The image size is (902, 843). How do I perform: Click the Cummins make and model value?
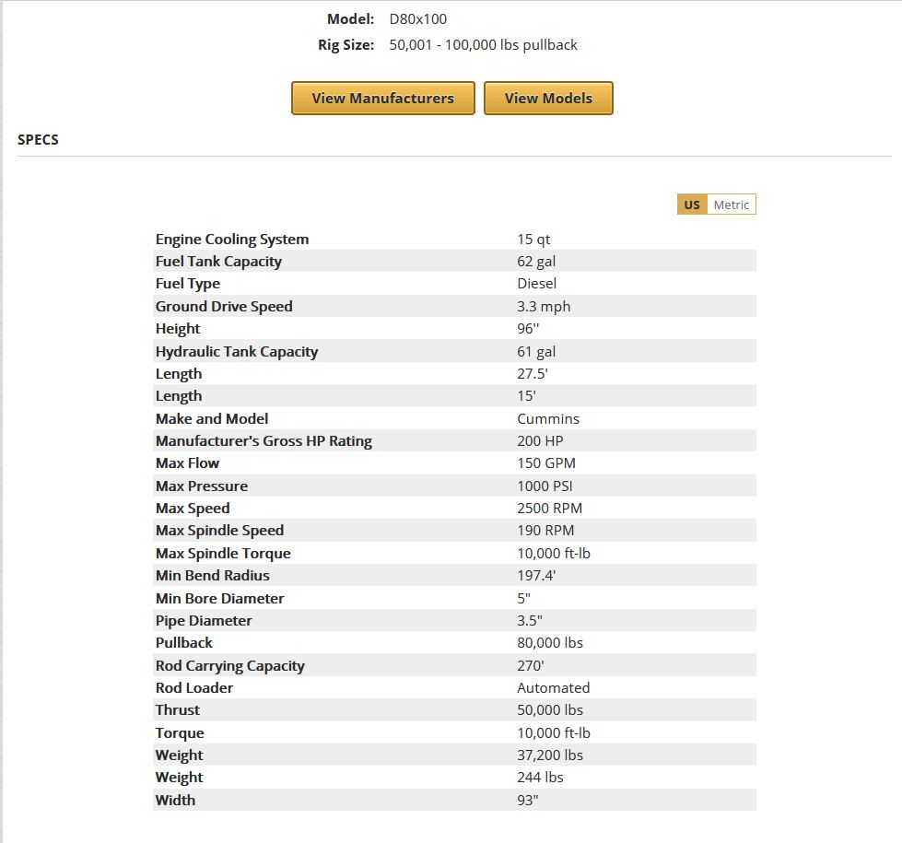coord(548,418)
